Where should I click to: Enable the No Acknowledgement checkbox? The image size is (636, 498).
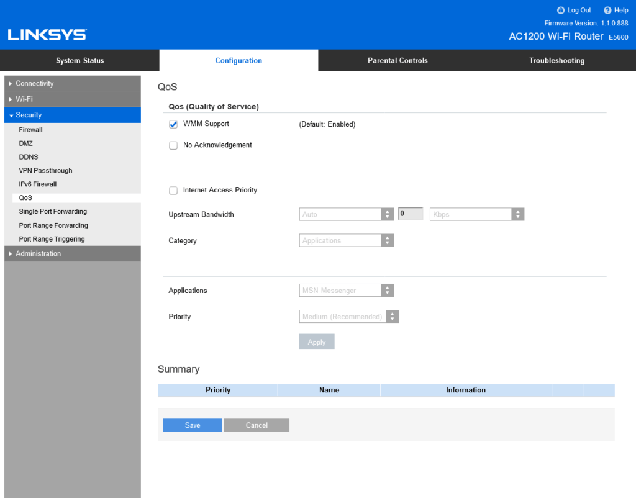(173, 145)
